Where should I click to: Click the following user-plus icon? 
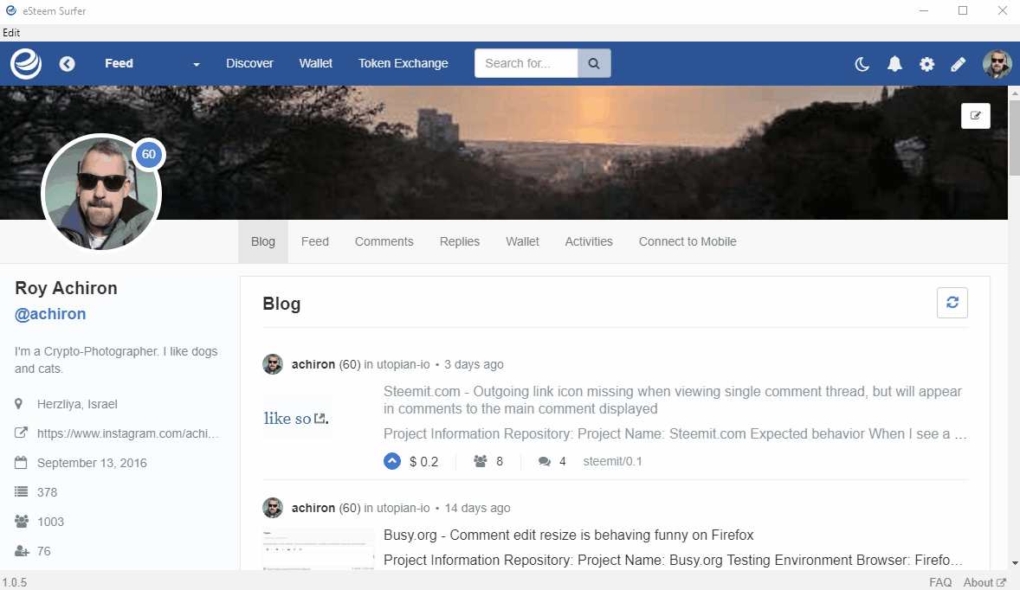[x=23, y=551]
